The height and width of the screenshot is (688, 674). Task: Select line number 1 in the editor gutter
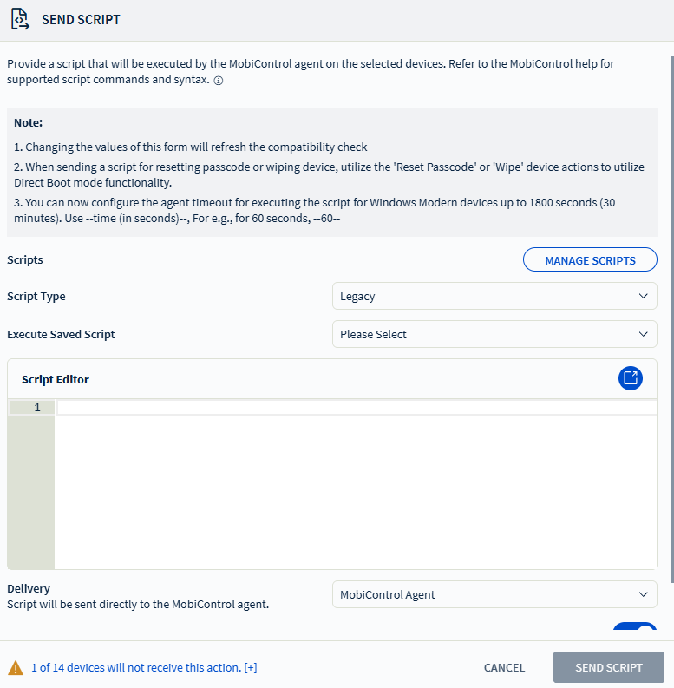pyautogui.click(x=36, y=408)
